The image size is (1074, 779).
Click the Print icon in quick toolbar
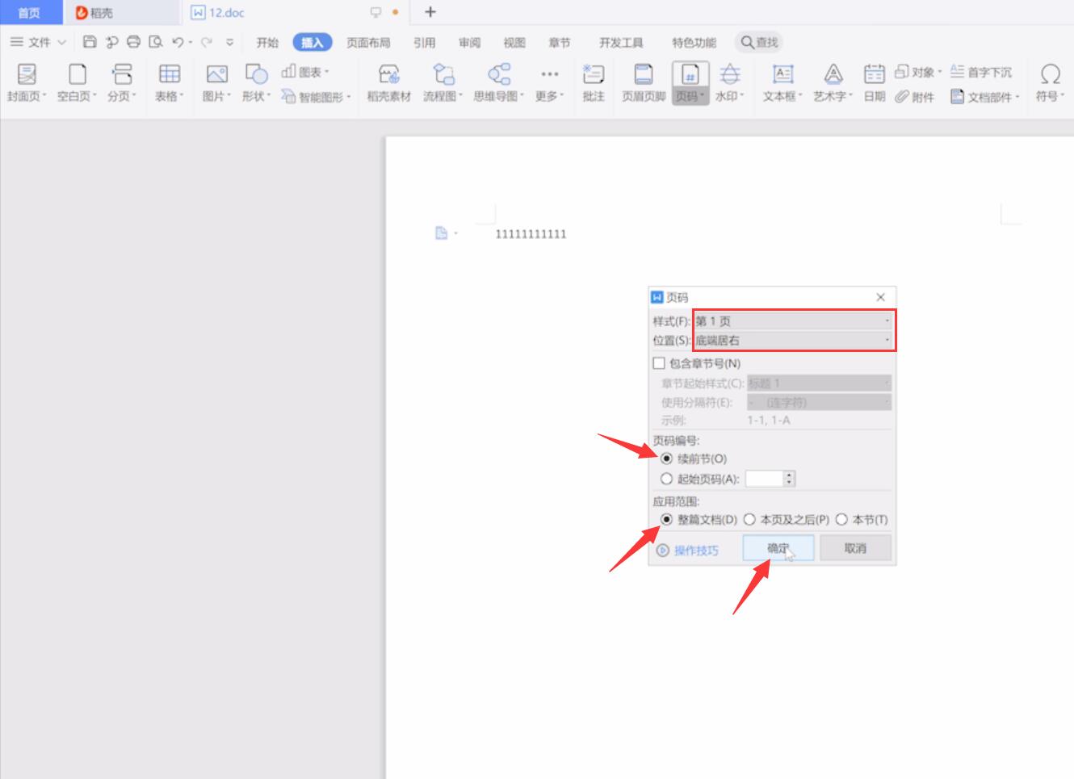pos(134,42)
